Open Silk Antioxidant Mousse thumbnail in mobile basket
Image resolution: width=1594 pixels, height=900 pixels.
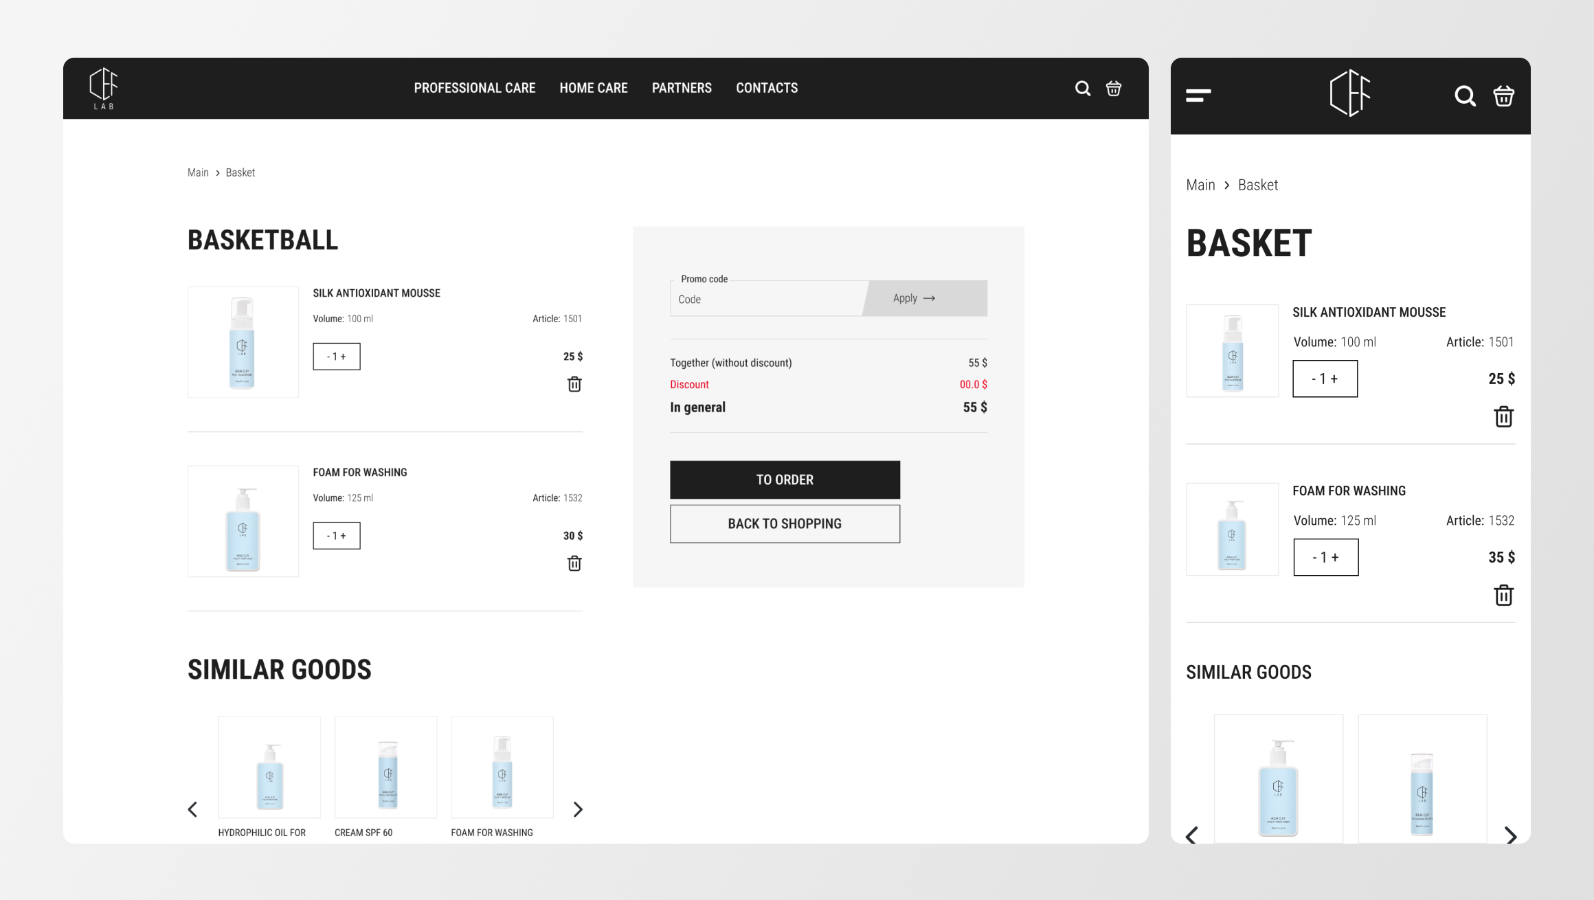(x=1232, y=350)
